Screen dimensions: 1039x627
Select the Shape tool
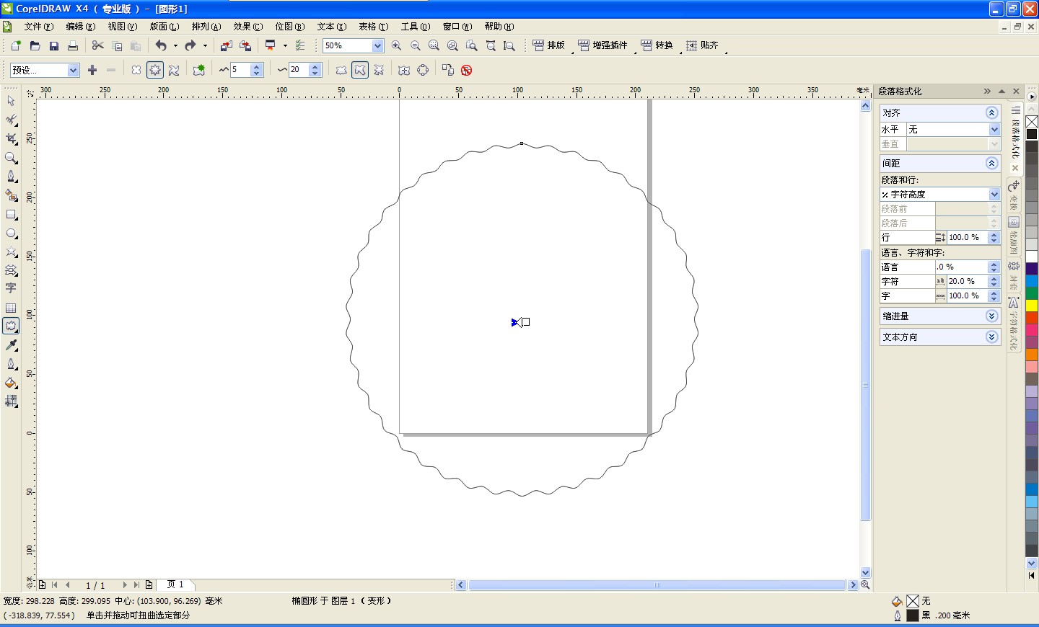11,120
